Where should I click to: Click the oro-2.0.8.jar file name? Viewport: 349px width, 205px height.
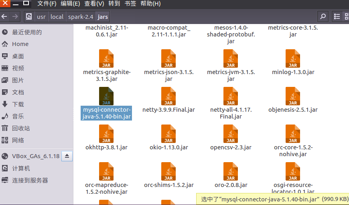pyautogui.click(x=231, y=185)
